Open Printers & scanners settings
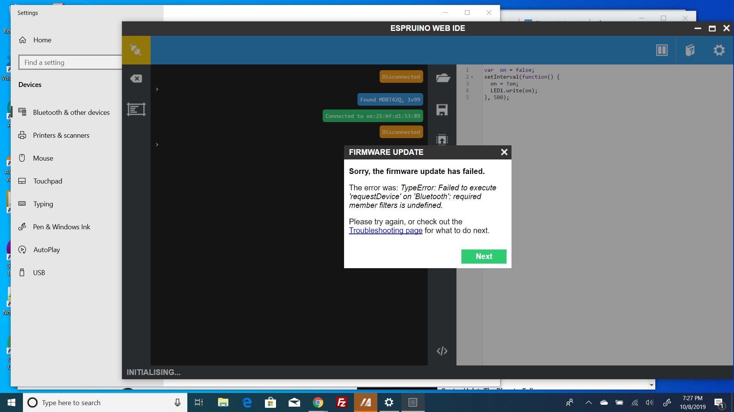Screen dimensions: 734x412 [61, 135]
